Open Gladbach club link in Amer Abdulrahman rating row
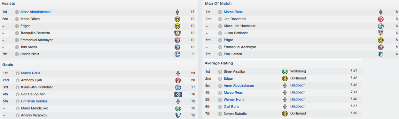399x119 pixels. [298, 86]
